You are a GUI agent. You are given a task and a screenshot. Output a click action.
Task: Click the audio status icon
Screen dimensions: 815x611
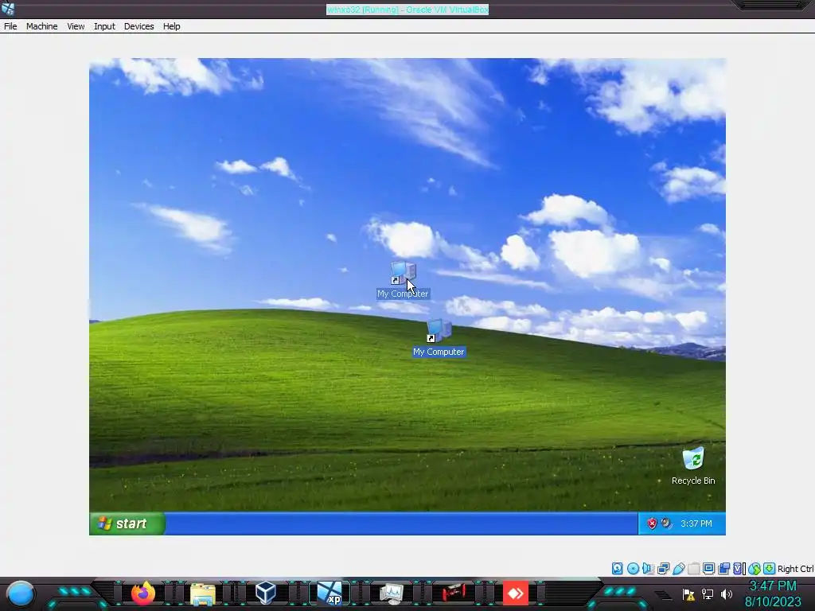click(648, 568)
